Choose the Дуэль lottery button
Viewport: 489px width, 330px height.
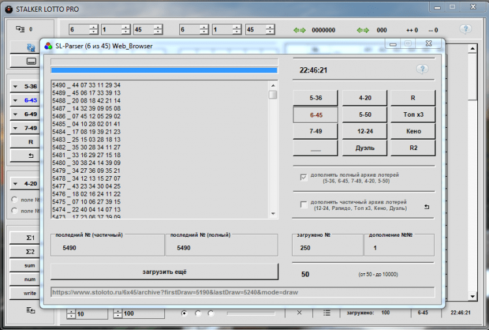pyautogui.click(x=365, y=148)
